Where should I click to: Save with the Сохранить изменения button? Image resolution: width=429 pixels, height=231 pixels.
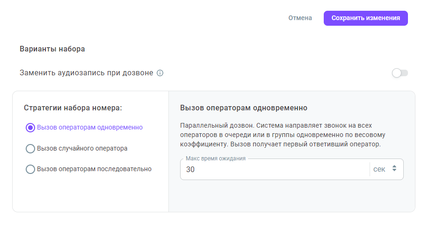coord(366,18)
